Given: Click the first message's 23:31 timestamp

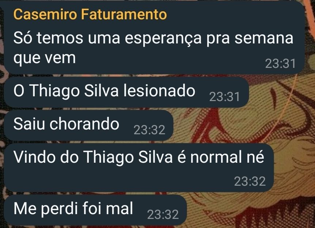Looking at the screenshot, I should pos(280,63).
